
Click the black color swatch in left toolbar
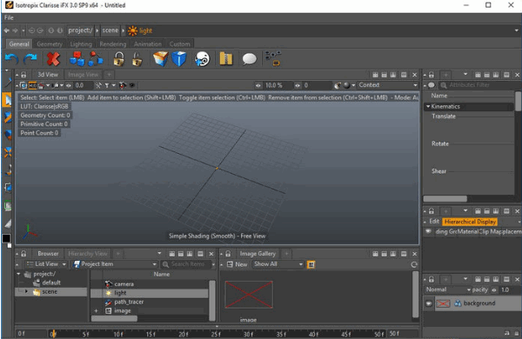click(x=6, y=238)
